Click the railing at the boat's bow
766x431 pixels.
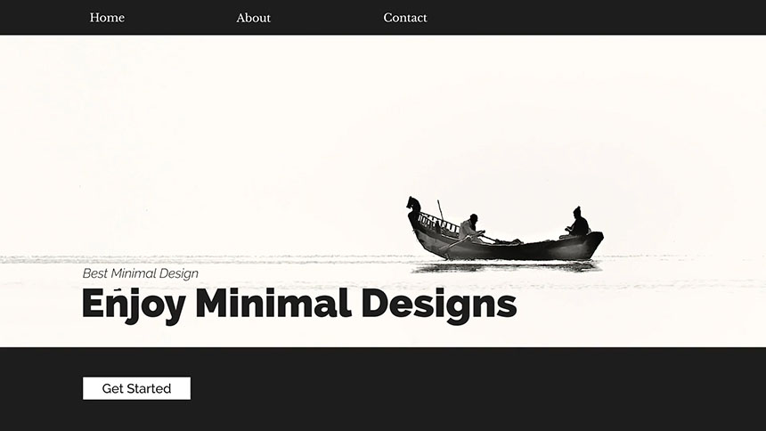coord(438,223)
